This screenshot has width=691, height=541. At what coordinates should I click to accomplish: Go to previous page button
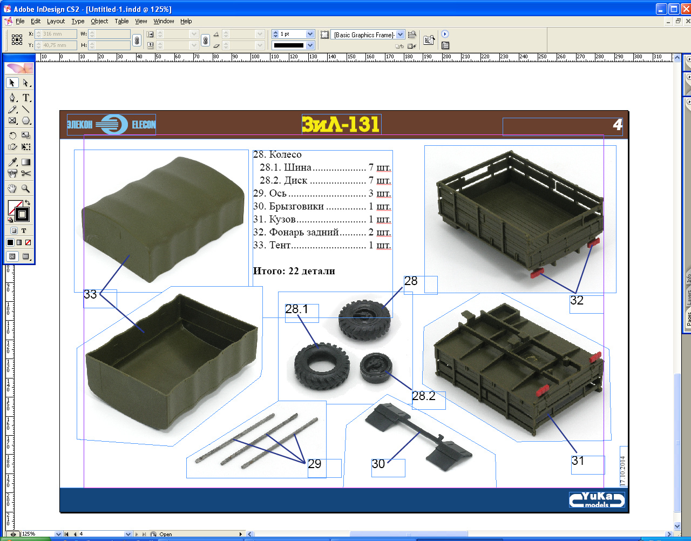click(75, 535)
